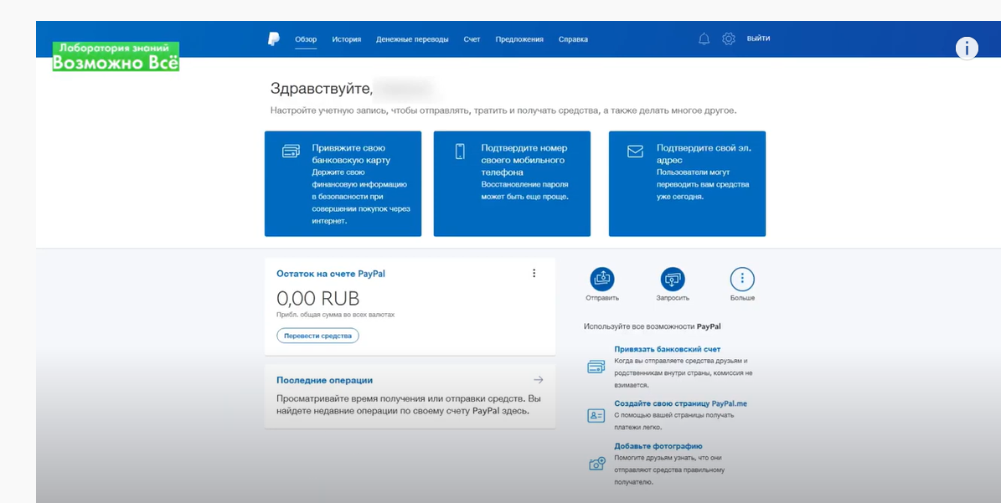Image resolution: width=1001 pixels, height=503 pixels.
Task: Click the Добавьте фотографию link
Action: click(658, 446)
